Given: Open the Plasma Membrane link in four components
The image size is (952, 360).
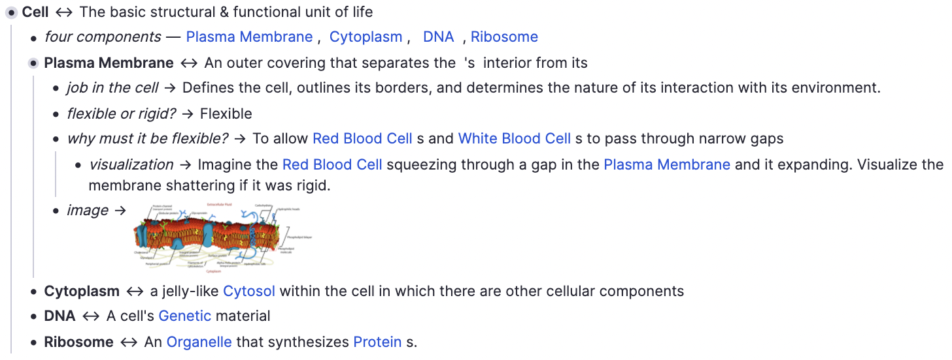Looking at the screenshot, I should (x=249, y=37).
